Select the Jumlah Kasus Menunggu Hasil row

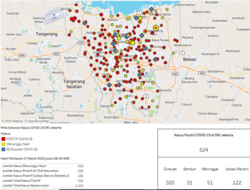pyautogui.click(x=43, y=166)
